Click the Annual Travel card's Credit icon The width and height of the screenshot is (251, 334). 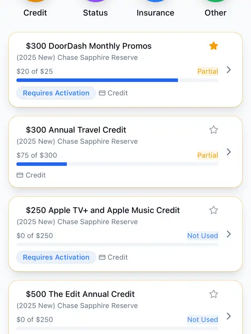tap(20, 175)
